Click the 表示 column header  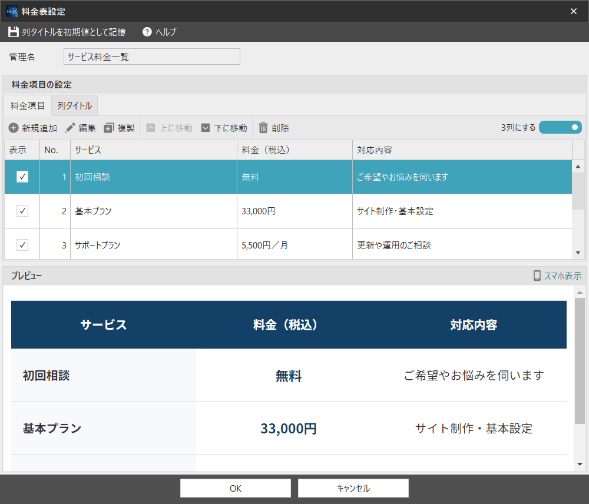22,150
